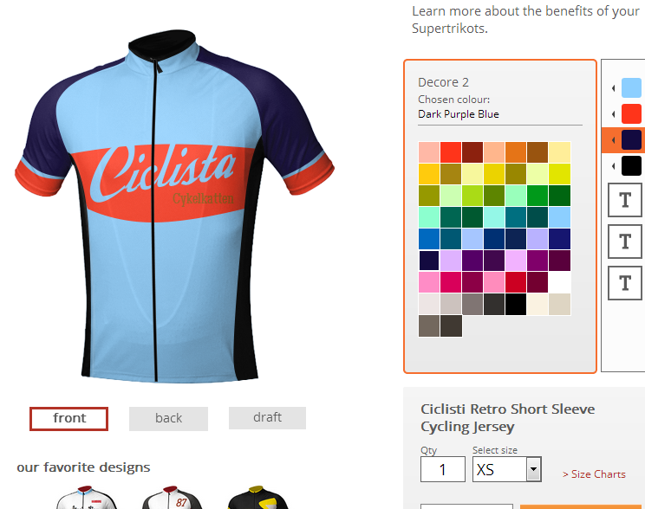Open Size Charts link
This screenshot has height=509, width=645.
pyautogui.click(x=594, y=474)
